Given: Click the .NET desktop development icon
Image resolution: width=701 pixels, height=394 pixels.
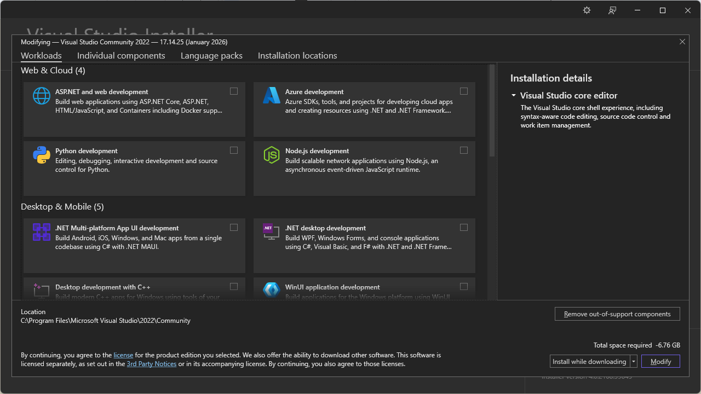Looking at the screenshot, I should click(272, 232).
